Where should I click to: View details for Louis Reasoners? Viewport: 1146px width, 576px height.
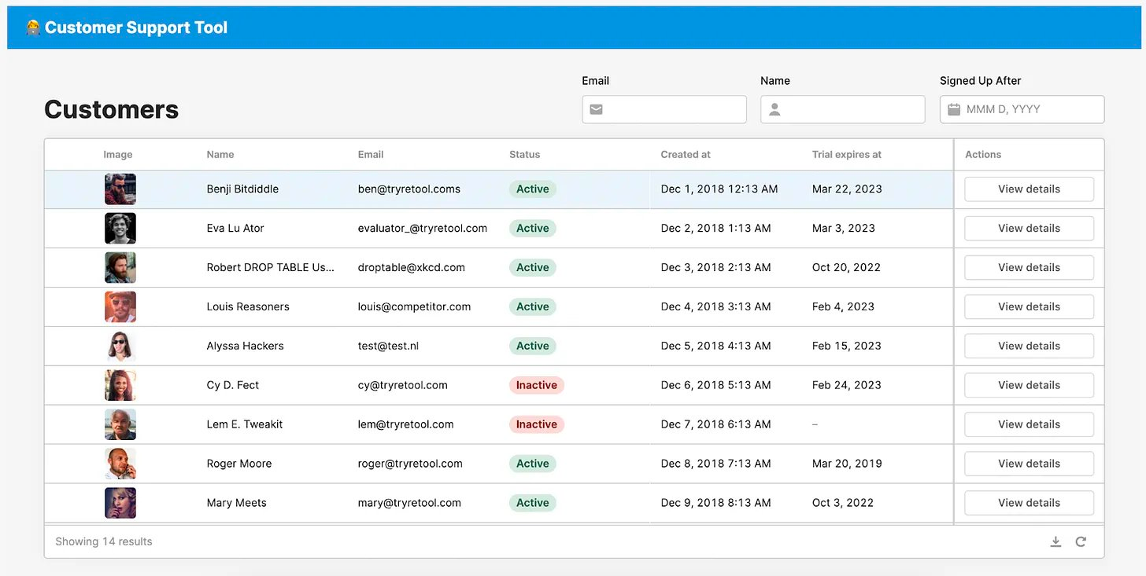(x=1029, y=307)
